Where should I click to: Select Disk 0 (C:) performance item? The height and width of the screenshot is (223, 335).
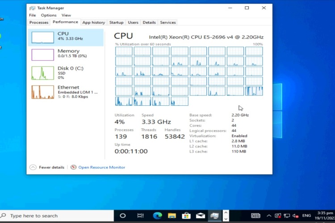coord(66,73)
